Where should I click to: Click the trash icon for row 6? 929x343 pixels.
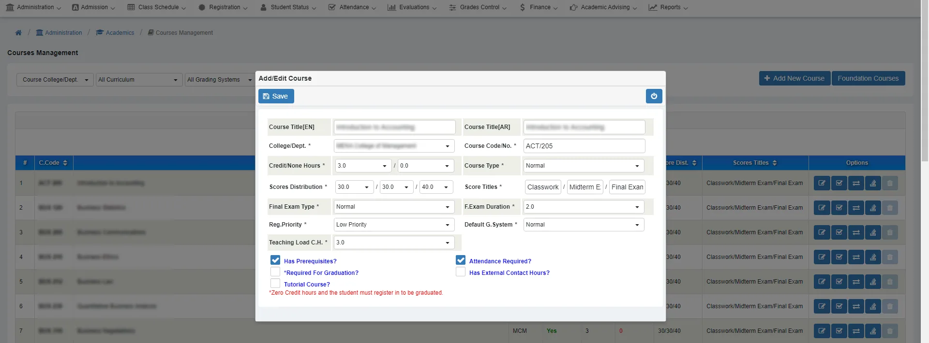point(890,306)
